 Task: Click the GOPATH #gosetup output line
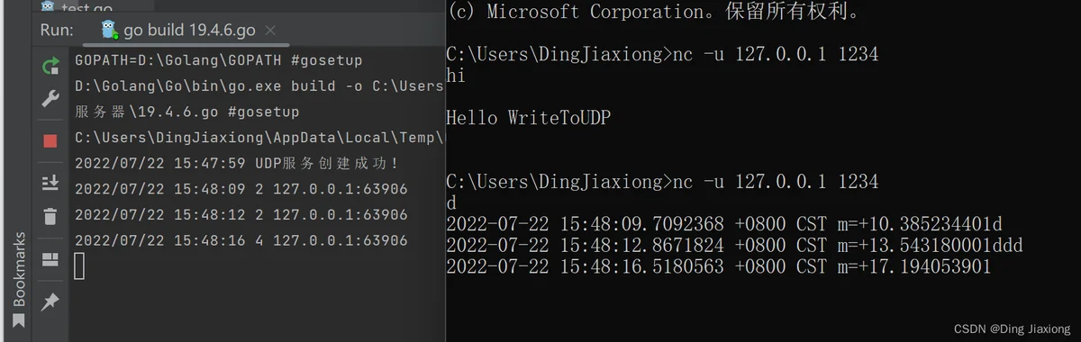click(219, 61)
